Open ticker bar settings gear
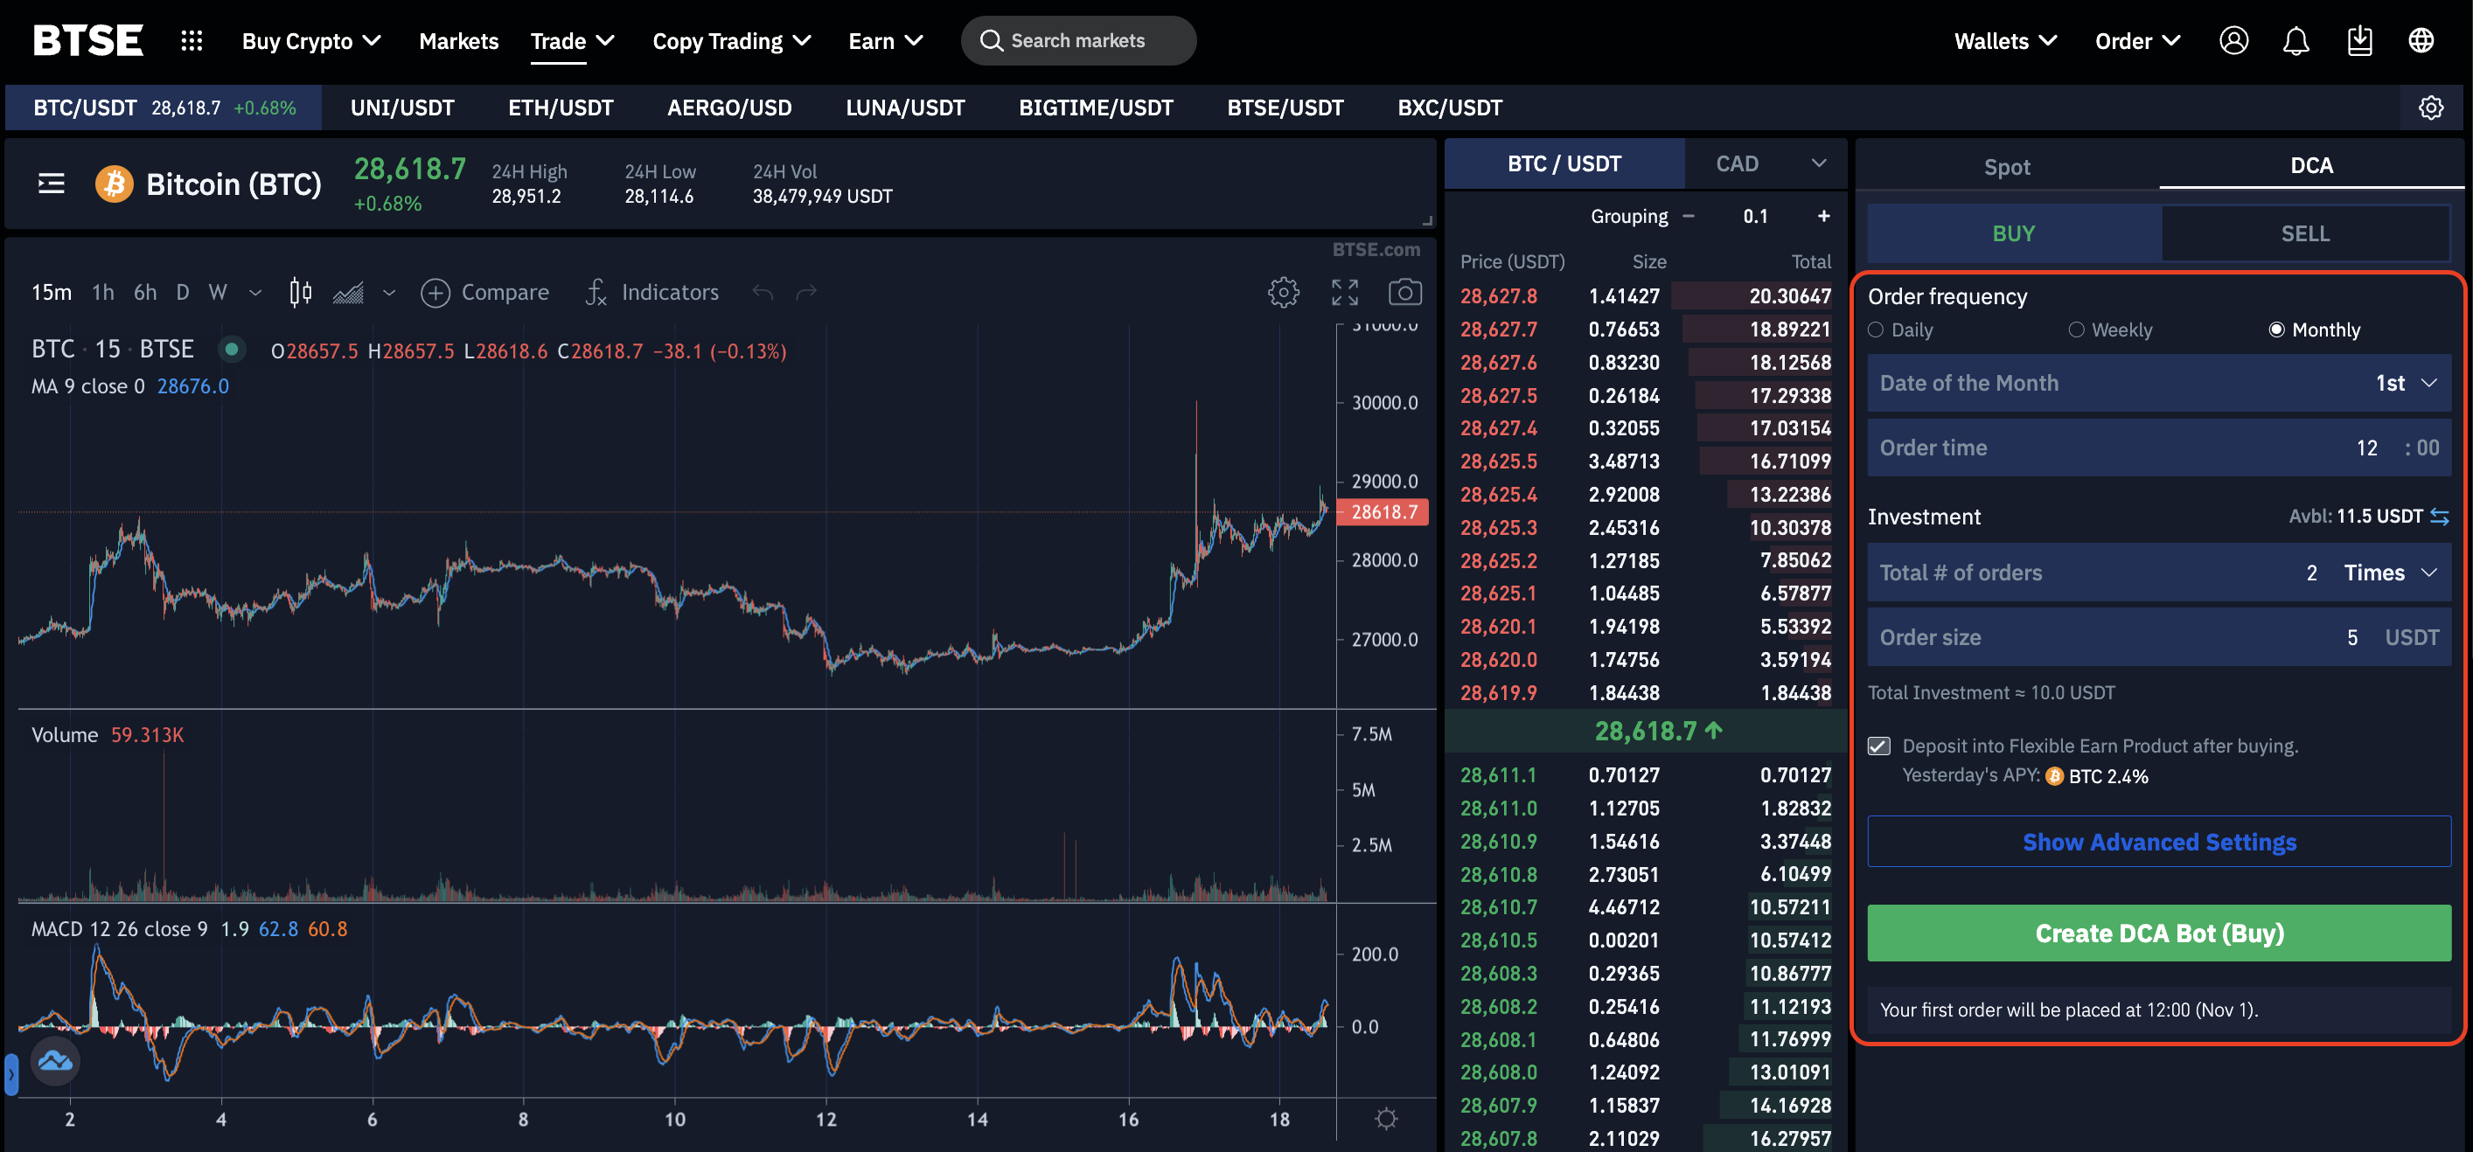Viewport: 2473px width, 1152px height. coord(2431,108)
